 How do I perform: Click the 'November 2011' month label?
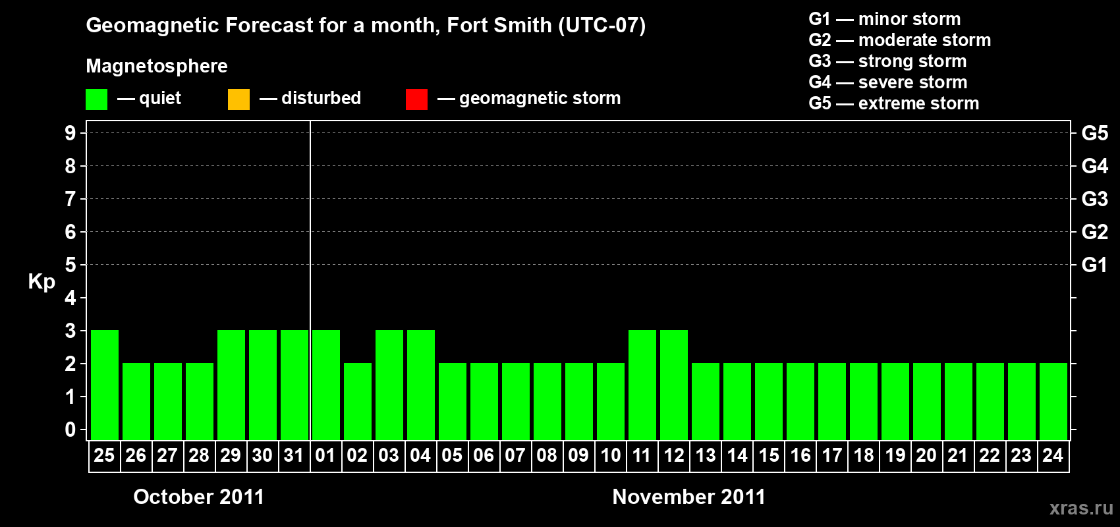click(689, 497)
